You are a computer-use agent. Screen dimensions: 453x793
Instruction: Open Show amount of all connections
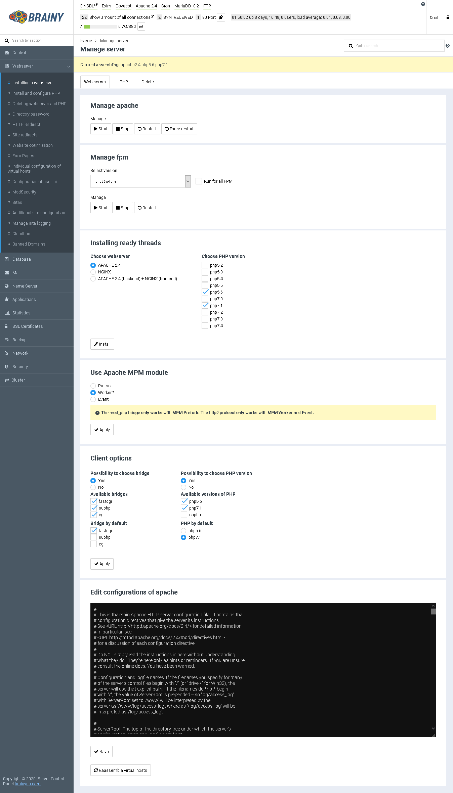tap(121, 17)
